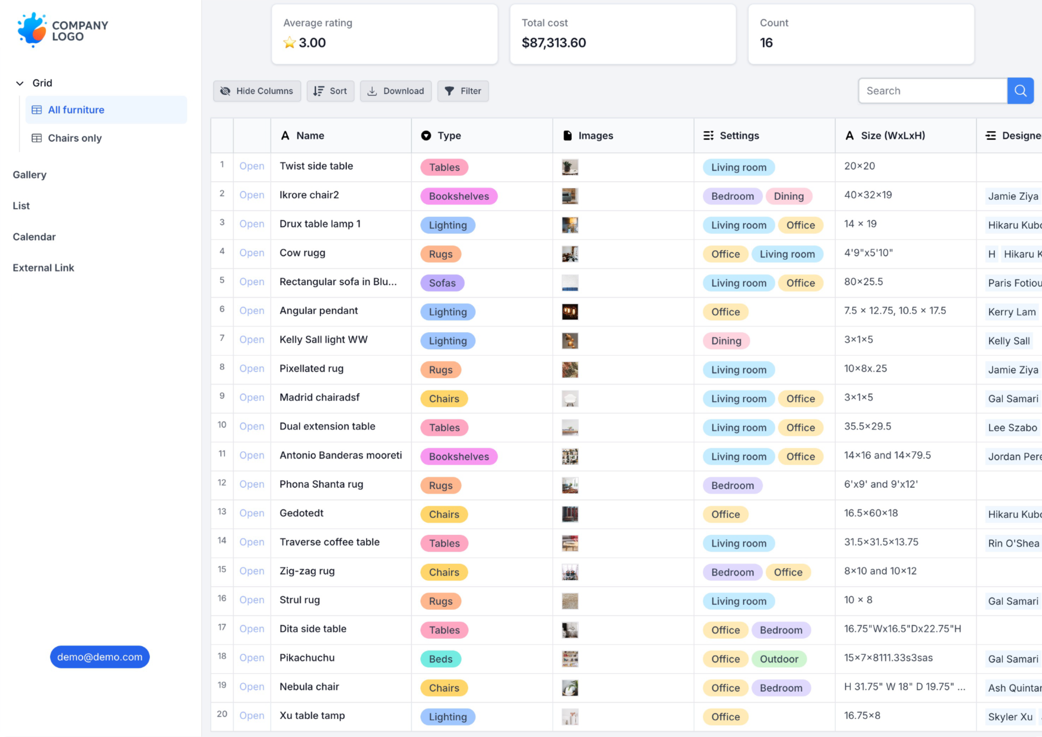Click the Type column header icon
1042x737 pixels.
click(x=425, y=136)
